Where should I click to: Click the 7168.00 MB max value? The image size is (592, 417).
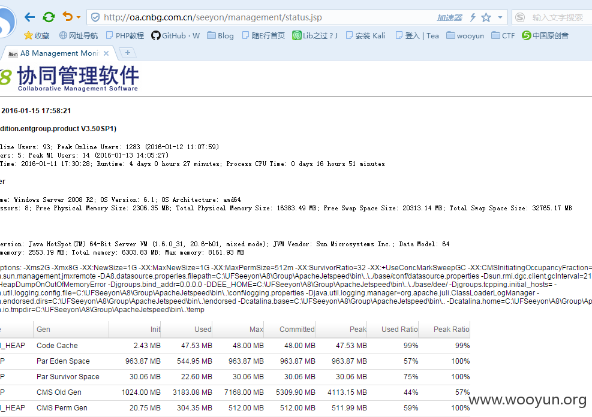click(244, 392)
